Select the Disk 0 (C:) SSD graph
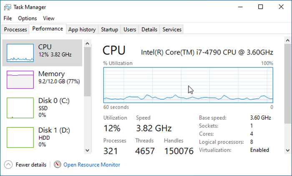Viewport: 292px width, 176px height. [20, 108]
